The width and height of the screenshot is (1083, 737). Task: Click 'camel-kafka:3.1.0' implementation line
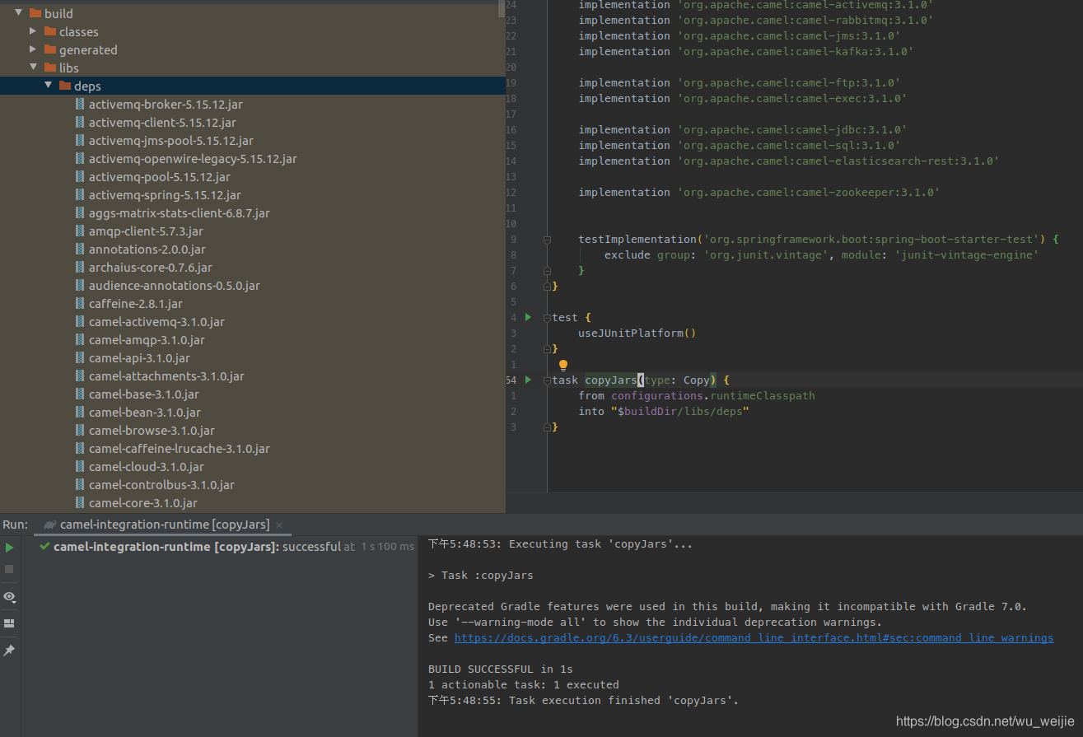click(x=745, y=51)
